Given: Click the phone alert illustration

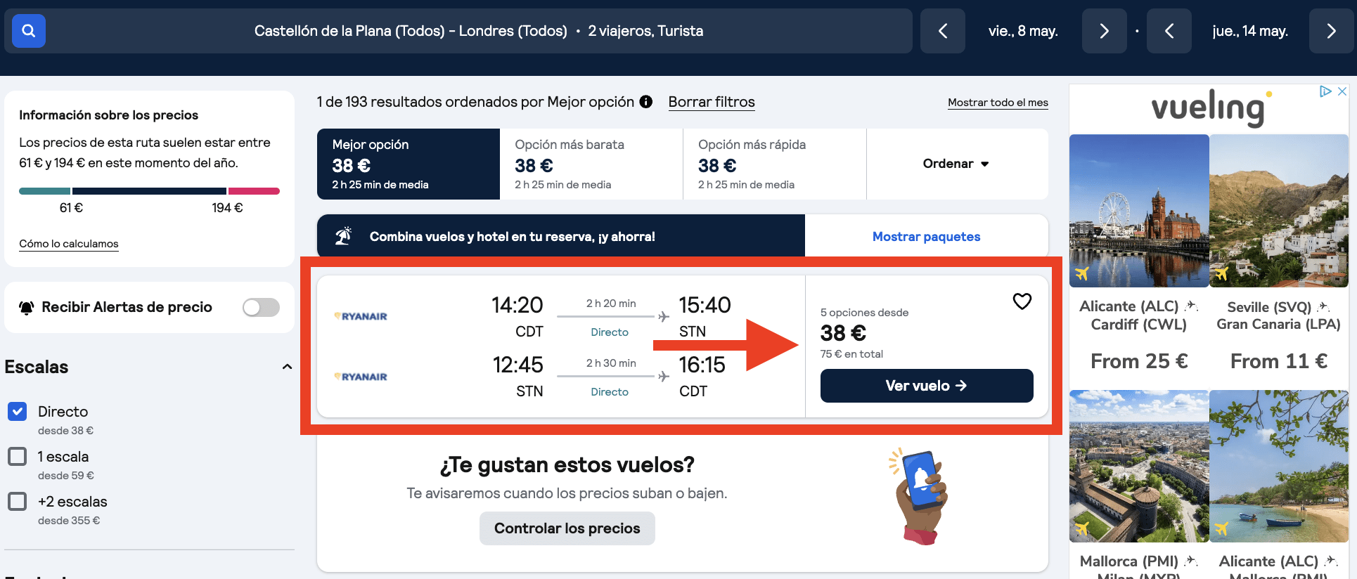Looking at the screenshot, I should (x=920, y=497).
